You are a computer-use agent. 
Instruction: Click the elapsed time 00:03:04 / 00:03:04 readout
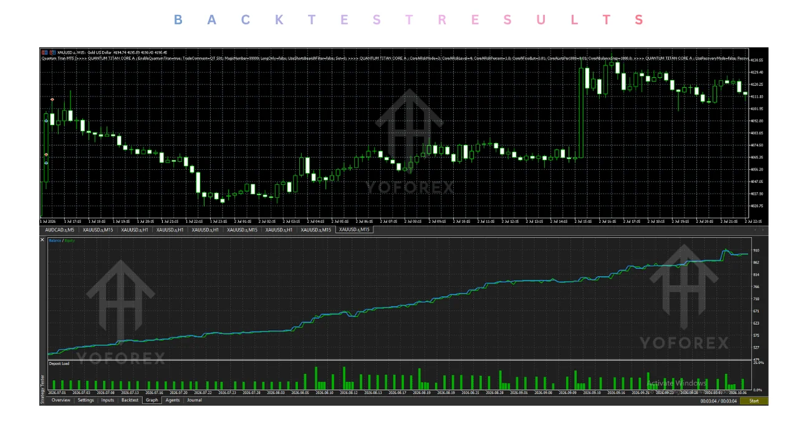[718, 401]
